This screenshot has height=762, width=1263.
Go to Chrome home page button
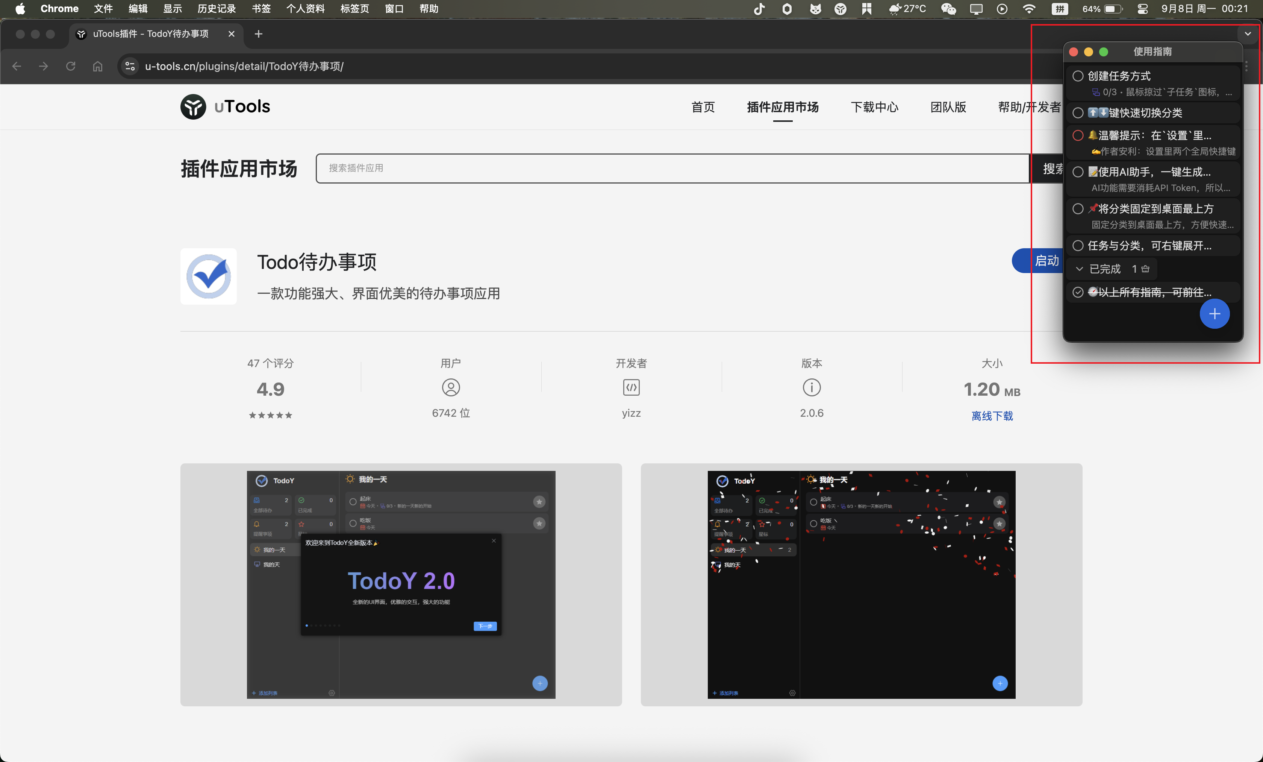tap(97, 66)
